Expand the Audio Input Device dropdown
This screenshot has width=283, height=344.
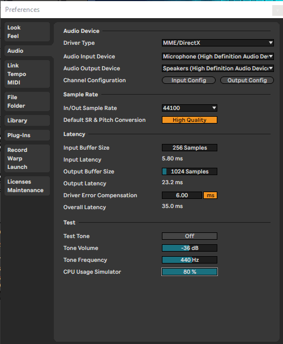(x=218, y=56)
